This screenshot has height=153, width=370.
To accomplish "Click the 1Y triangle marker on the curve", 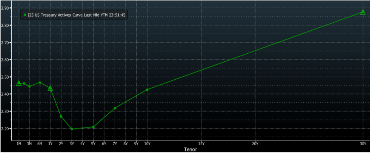I will click(x=50, y=88).
